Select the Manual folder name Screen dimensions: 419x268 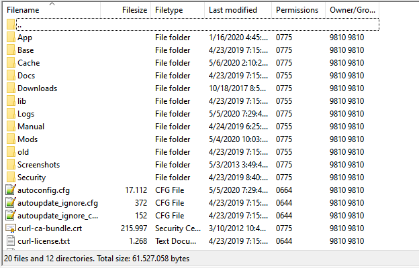[31, 127]
